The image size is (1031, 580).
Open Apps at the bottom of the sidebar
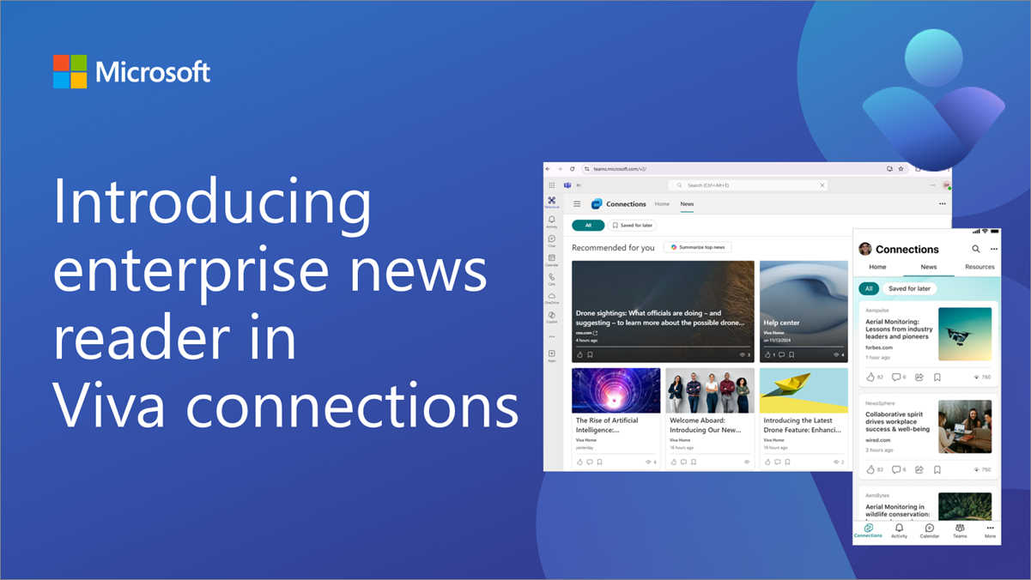click(552, 351)
